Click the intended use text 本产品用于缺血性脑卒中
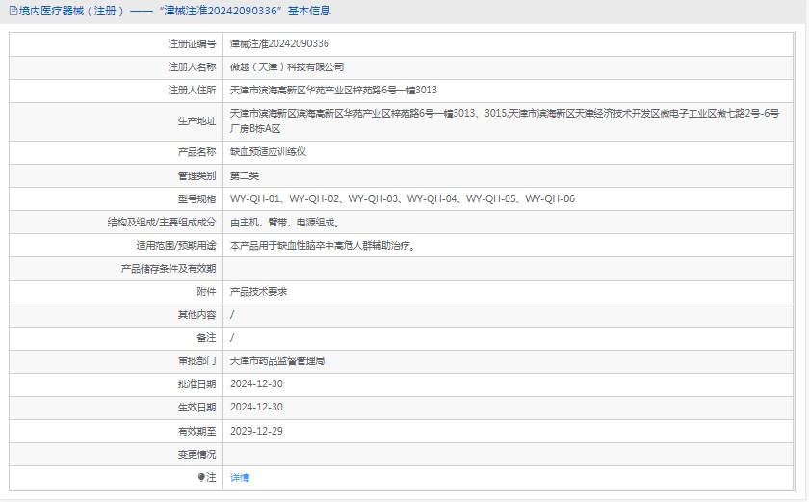The image size is (809, 502). pos(323,245)
